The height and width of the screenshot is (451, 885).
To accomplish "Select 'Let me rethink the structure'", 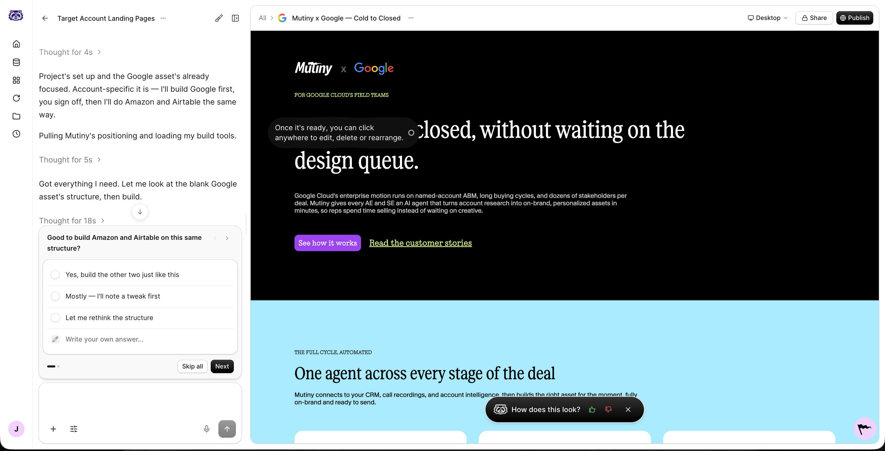I will click(140, 318).
